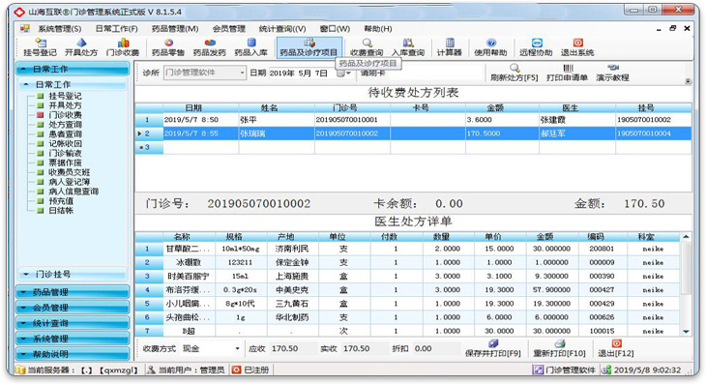Select 预充值 in the sidebar tree

61,201
